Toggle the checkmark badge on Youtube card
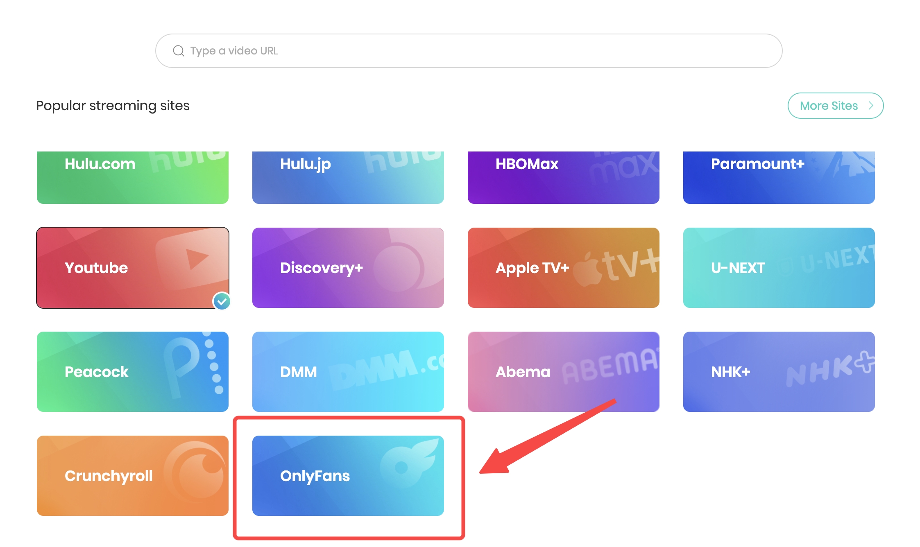The image size is (920, 547). pyautogui.click(x=222, y=302)
